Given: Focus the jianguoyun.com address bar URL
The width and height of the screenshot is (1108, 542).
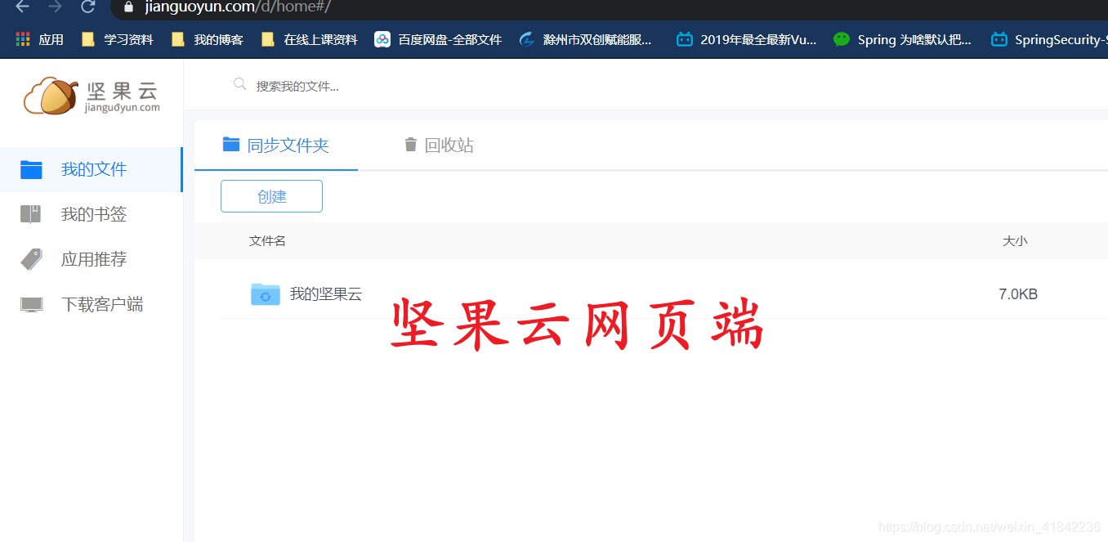Looking at the screenshot, I should tap(238, 7).
